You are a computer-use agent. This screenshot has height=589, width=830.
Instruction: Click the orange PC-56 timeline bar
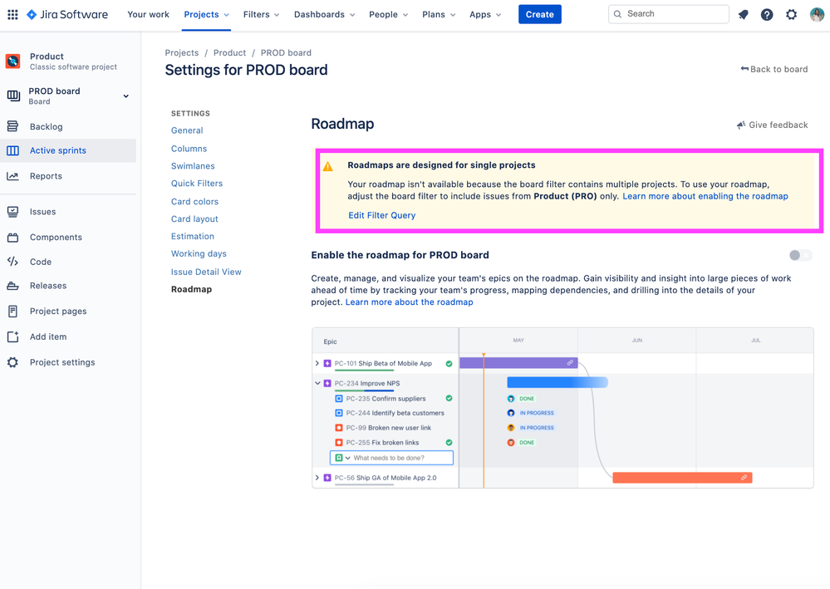coord(682,478)
